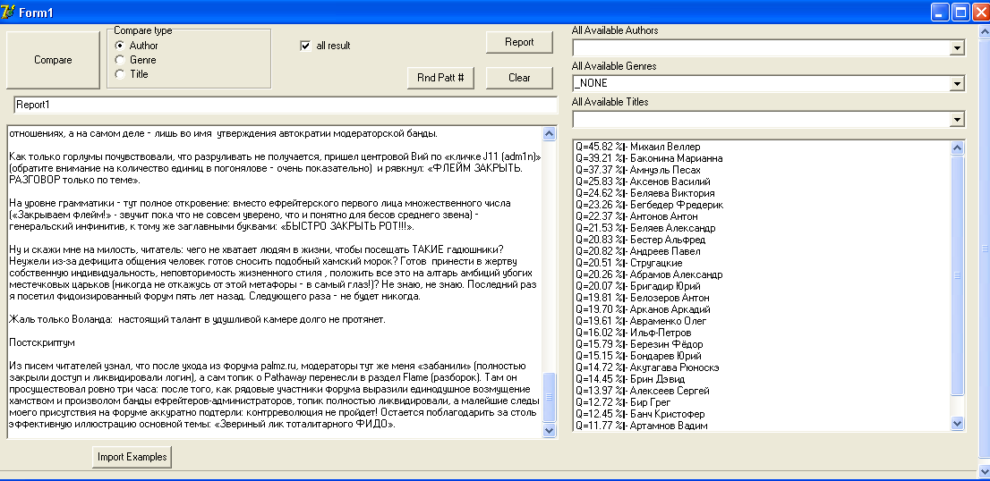The height and width of the screenshot is (481, 990).
Task: Click the scroll up arrow of text area
Action: click(x=549, y=133)
